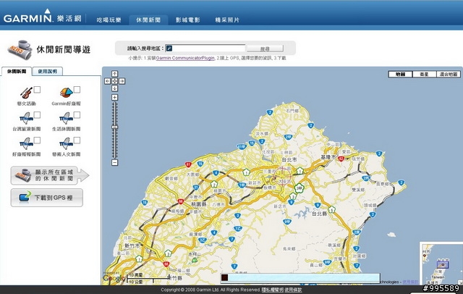This screenshot has width=463, height=294.
Task: Open the 休閒新聞 navigation tab
Action: (148, 20)
